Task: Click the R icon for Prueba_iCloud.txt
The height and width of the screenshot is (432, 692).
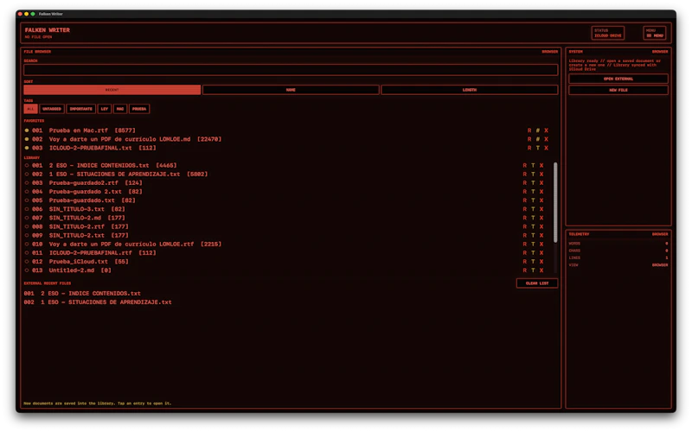Action: (525, 262)
